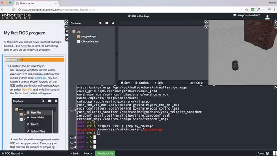Switch to terminal tab #3
Screen dimensions: 277x156
73,143
